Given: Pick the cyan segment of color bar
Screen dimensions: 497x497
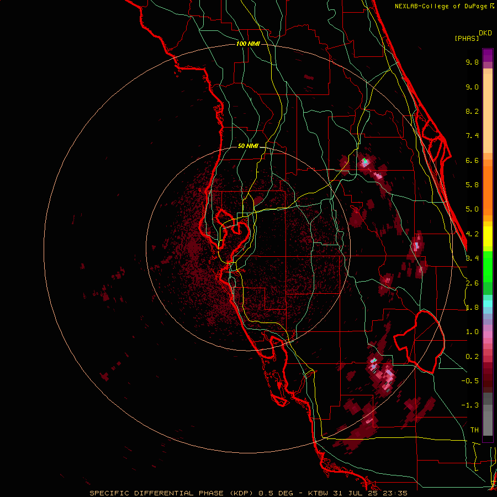Looking at the screenshot, I should click(488, 304).
